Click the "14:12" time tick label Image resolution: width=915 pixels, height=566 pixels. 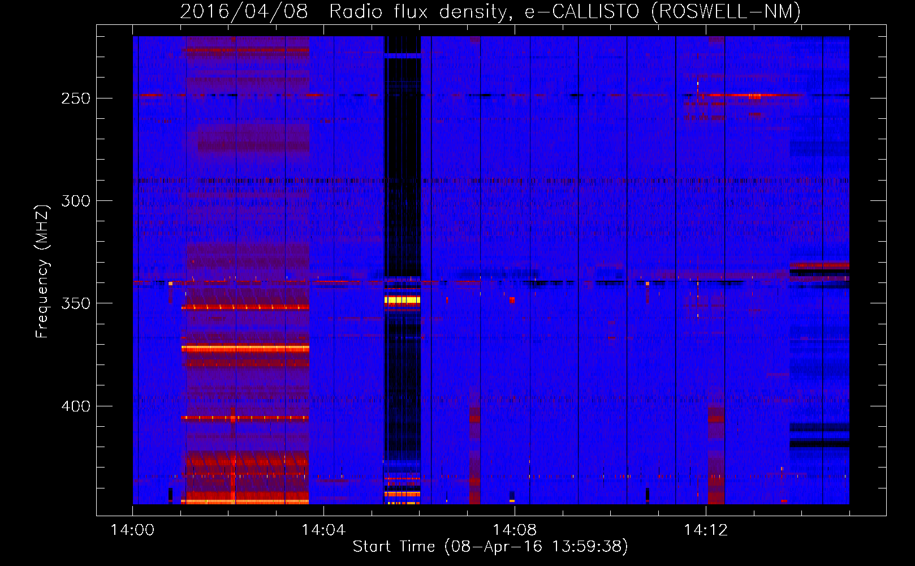coord(706,530)
